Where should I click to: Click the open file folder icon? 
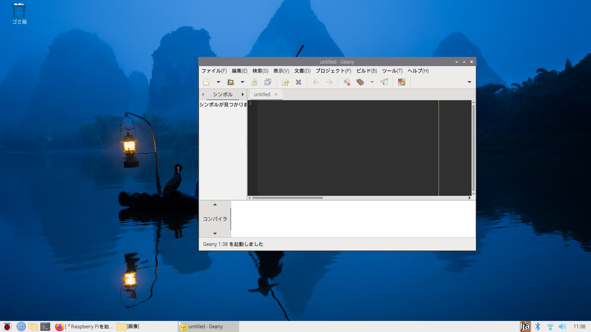[231, 82]
